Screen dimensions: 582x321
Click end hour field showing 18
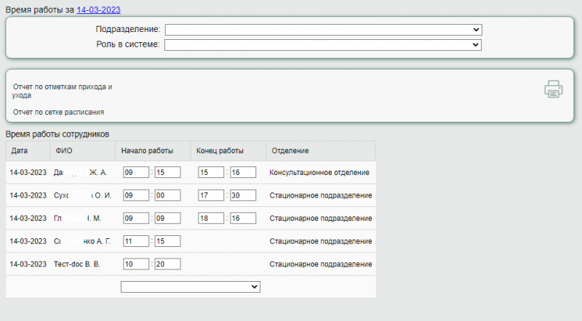pyautogui.click(x=211, y=218)
